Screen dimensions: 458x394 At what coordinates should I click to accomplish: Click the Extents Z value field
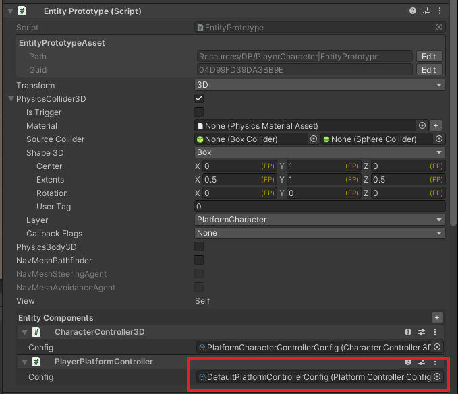tap(408, 180)
